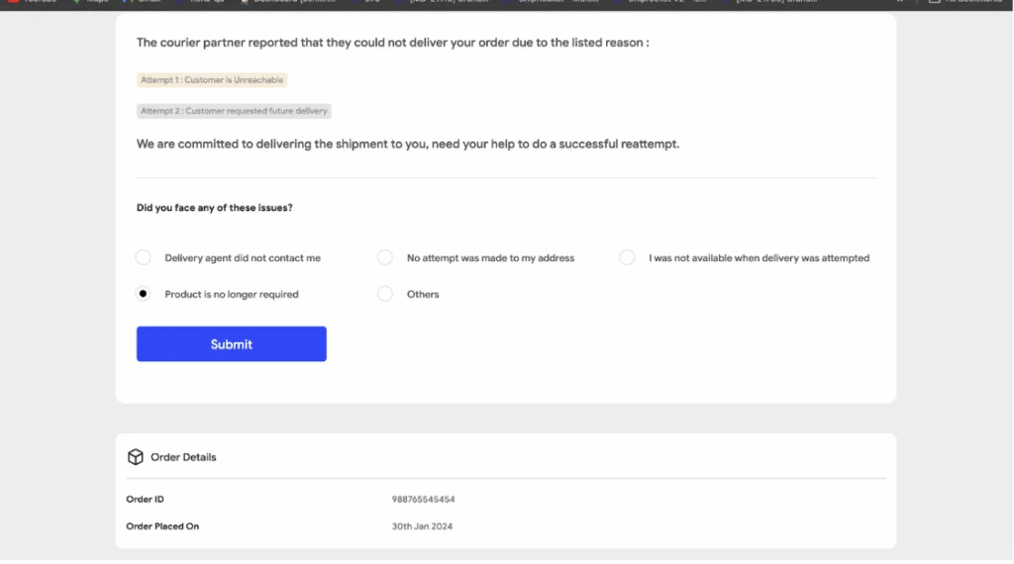Click the 'We are committed to delivering' message
This screenshot has height=564, width=1014.
point(408,144)
